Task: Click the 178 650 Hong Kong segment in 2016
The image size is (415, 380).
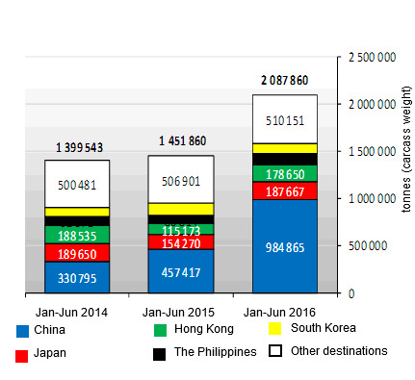Action: pos(285,174)
